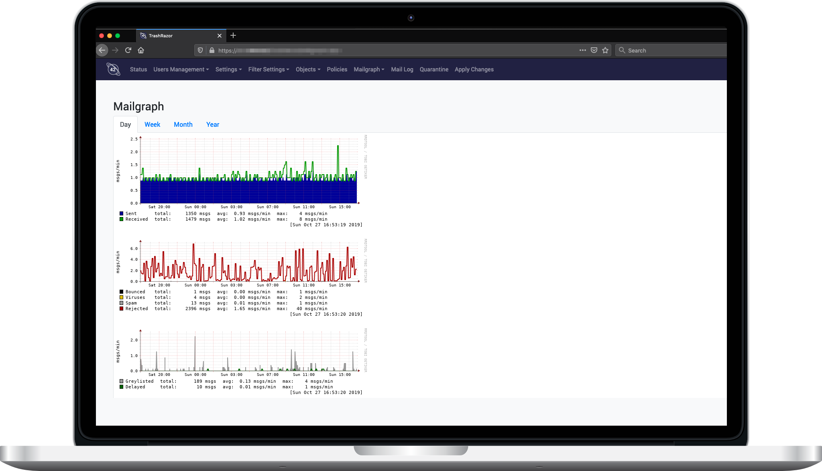This screenshot has height=471, width=822.
Task: Toggle the bookmark star for this page
Action: 605,50
